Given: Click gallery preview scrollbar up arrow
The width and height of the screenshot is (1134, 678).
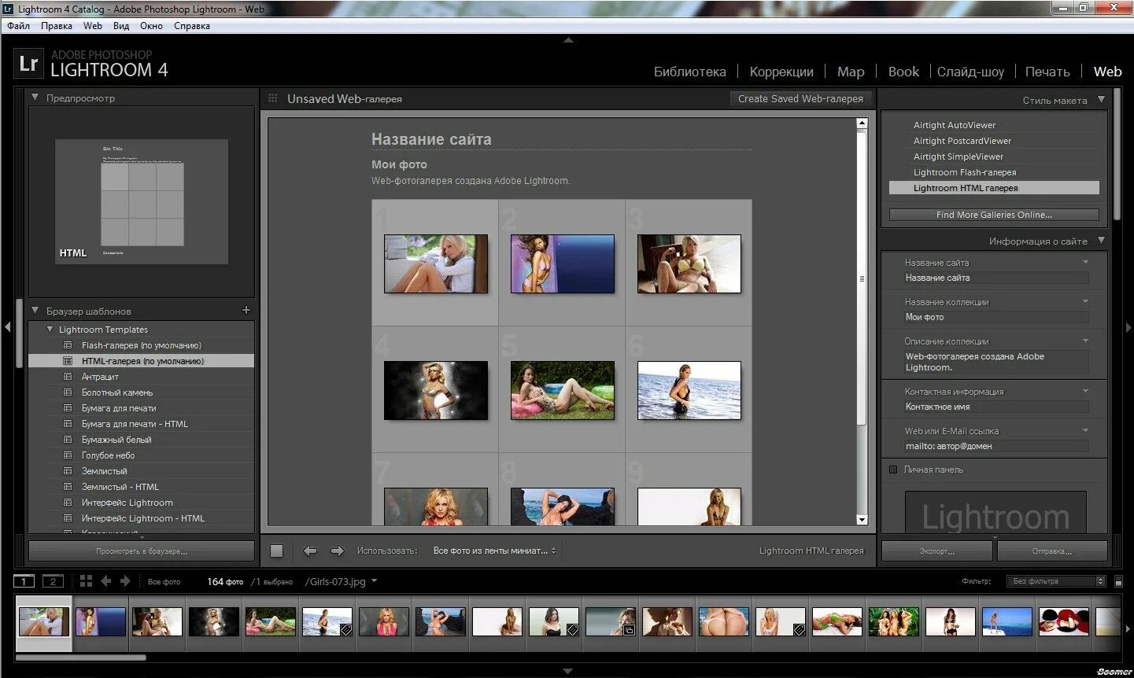Looking at the screenshot, I should [862, 123].
